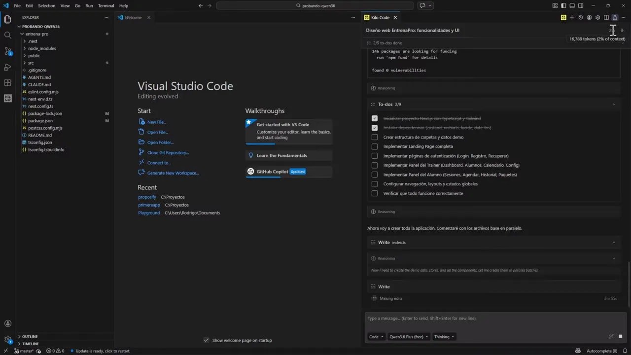Open the Selection menu
The height and width of the screenshot is (355, 631).
(x=47, y=5)
